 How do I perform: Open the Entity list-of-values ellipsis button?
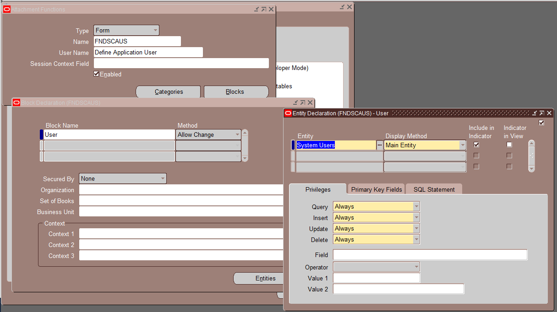[x=379, y=145]
